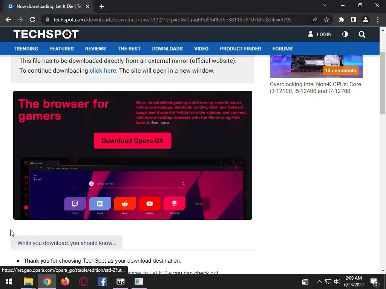This screenshot has width=386, height=289.
Task: Open 7-Zip from the taskbar
Action: [x=120, y=281]
